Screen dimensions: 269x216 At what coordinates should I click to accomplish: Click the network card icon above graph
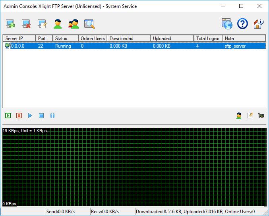tap(261, 116)
